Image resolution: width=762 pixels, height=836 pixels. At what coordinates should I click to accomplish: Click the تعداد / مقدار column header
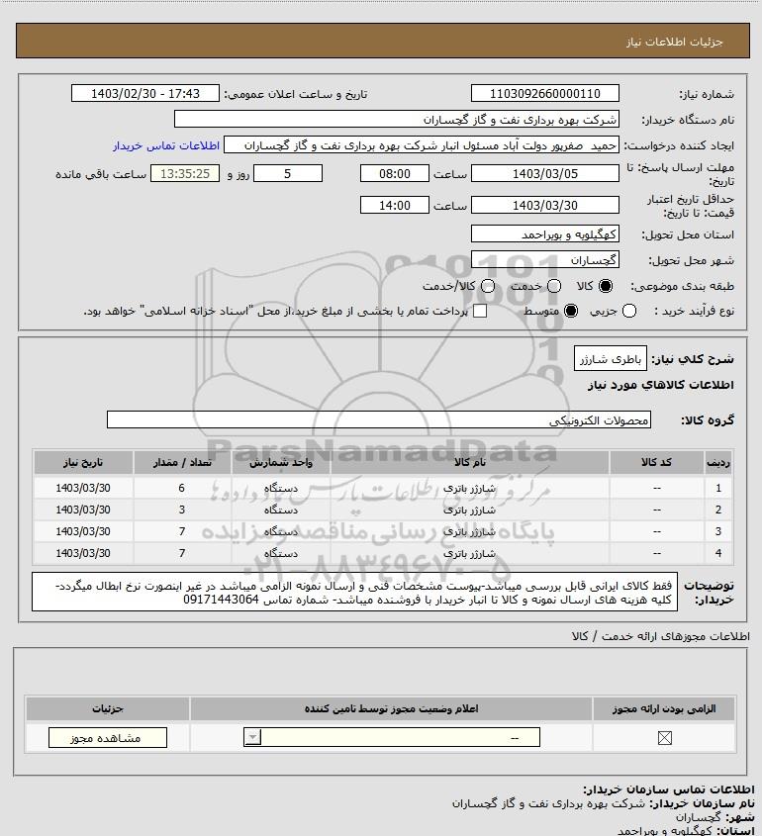pyautogui.click(x=182, y=462)
